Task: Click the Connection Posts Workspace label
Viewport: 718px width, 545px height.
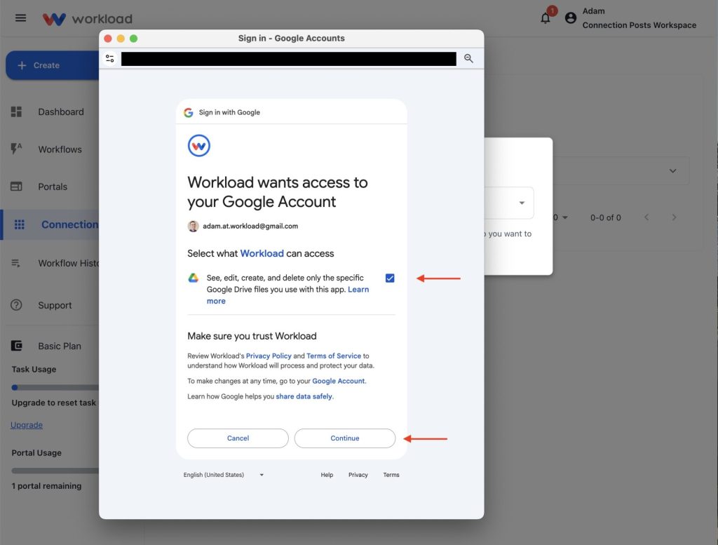Action: [639, 25]
